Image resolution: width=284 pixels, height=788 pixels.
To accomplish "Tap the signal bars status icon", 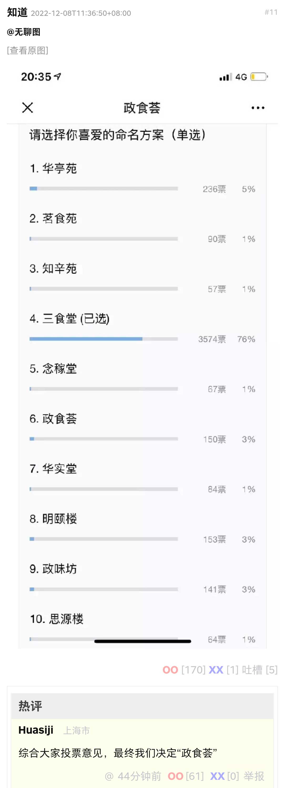I will [x=225, y=77].
